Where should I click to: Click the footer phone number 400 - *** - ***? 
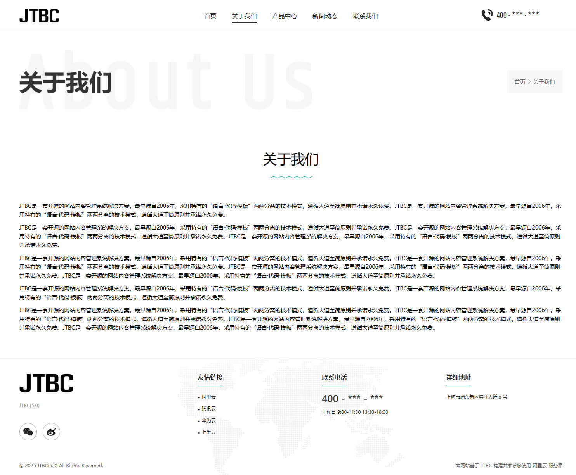[352, 398]
